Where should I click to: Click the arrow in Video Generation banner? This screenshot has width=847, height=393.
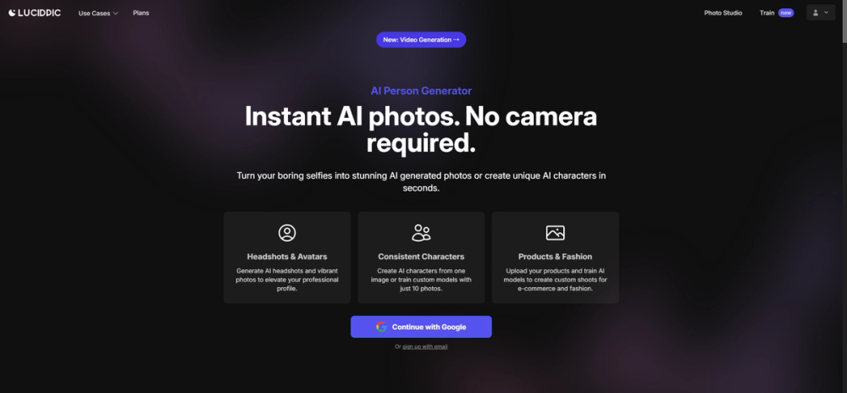pyautogui.click(x=457, y=40)
